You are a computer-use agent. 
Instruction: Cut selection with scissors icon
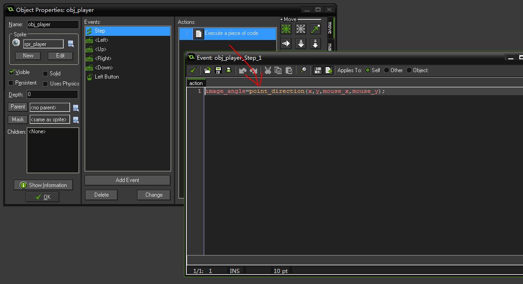coord(268,70)
